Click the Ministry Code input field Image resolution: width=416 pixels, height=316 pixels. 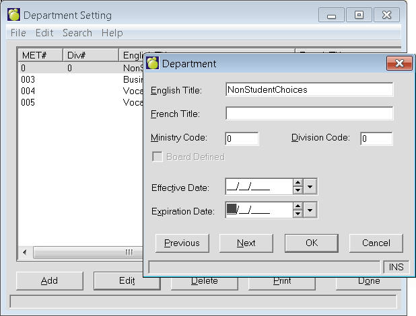(241, 139)
